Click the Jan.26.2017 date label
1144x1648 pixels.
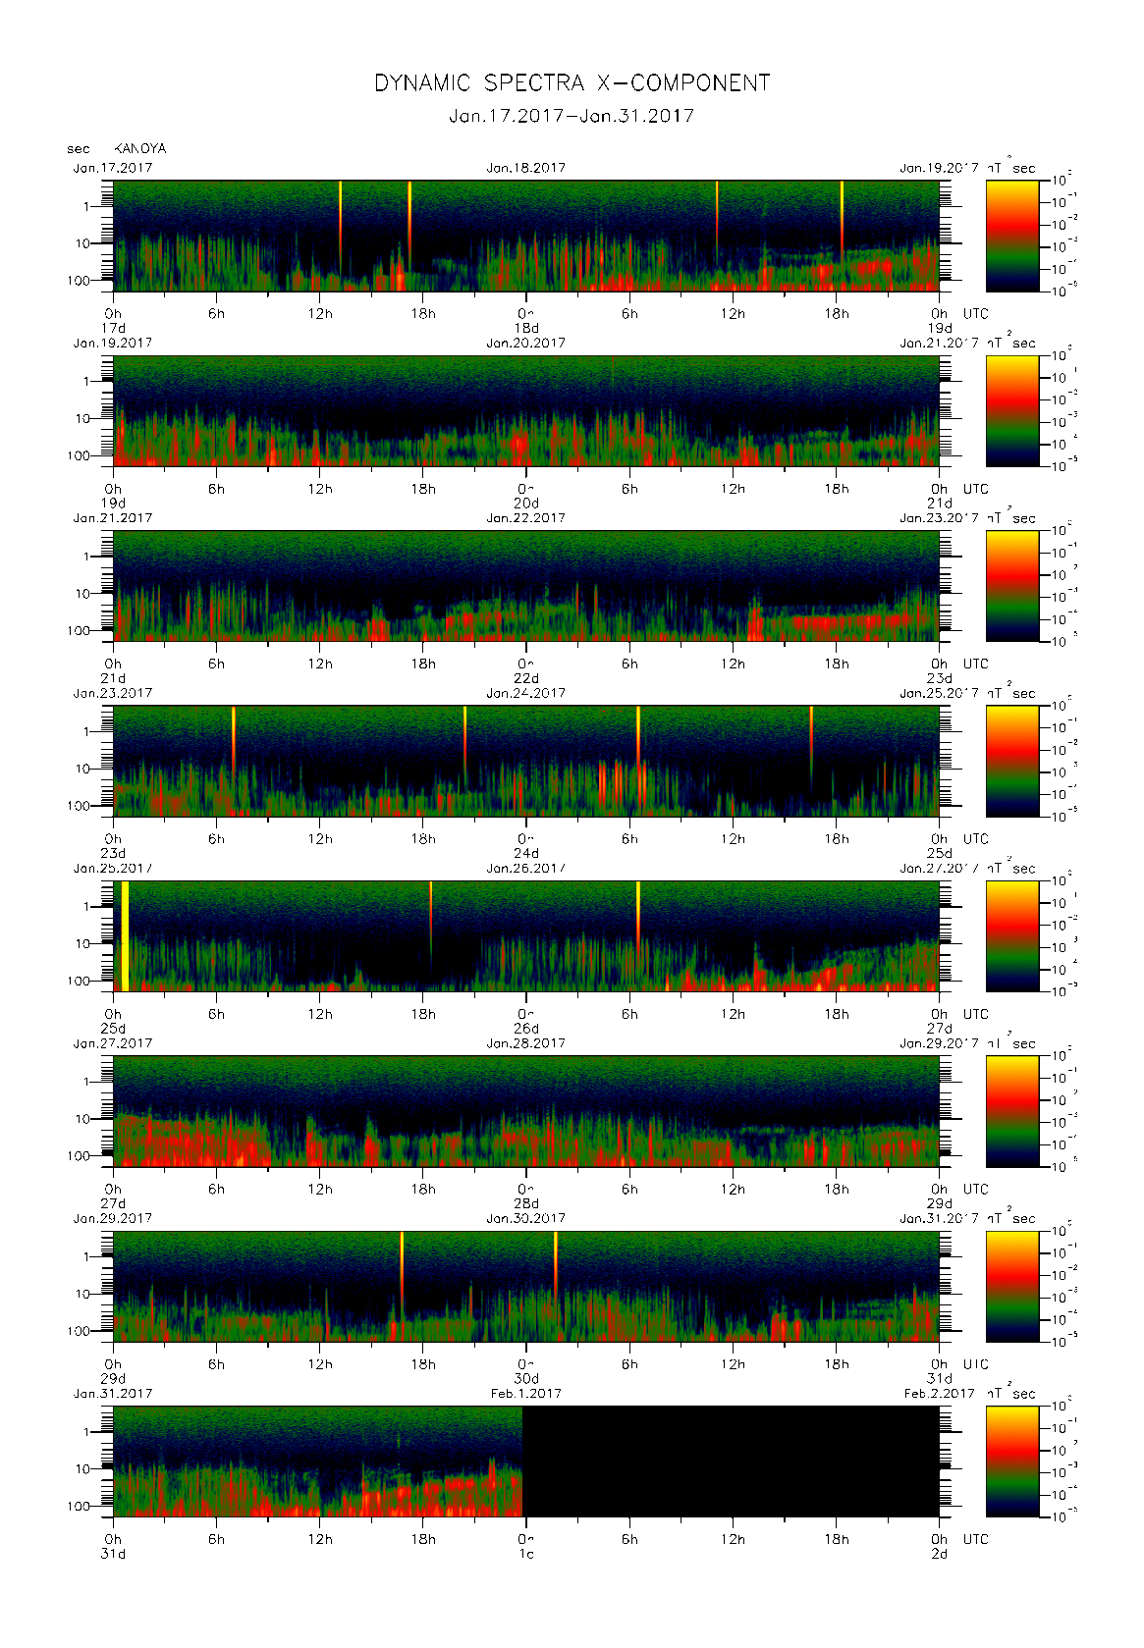(x=526, y=869)
